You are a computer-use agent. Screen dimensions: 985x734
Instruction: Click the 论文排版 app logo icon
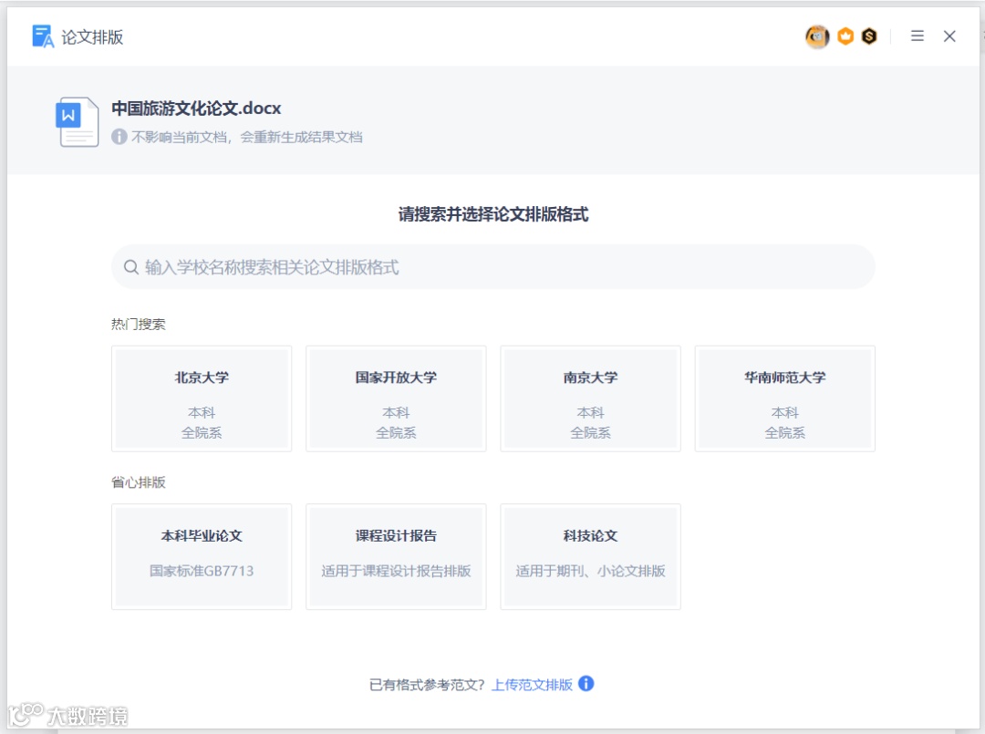click(43, 36)
